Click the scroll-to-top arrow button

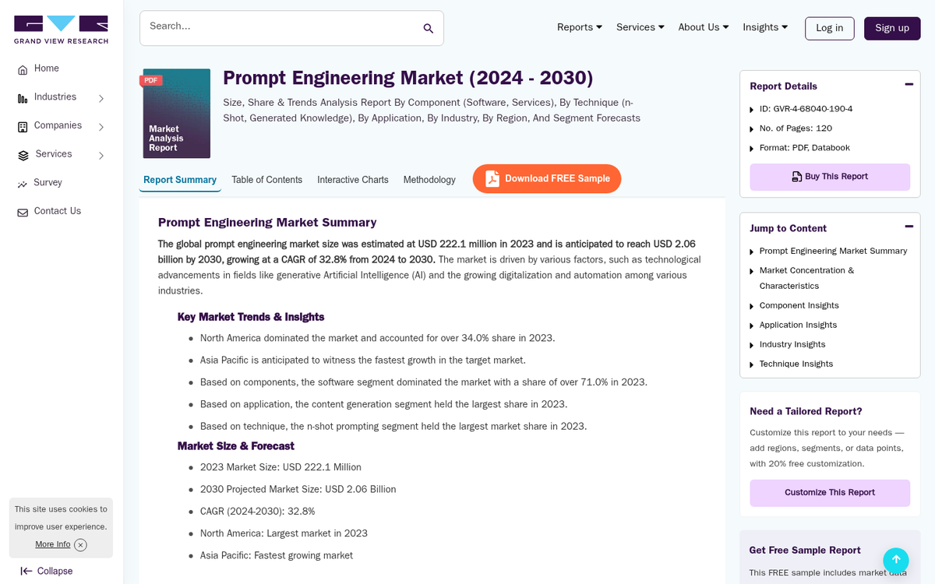896,560
